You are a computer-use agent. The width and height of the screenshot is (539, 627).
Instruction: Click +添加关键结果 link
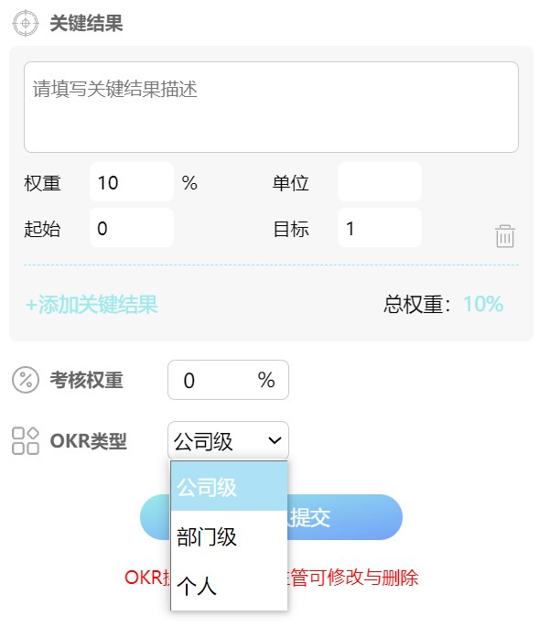(92, 304)
